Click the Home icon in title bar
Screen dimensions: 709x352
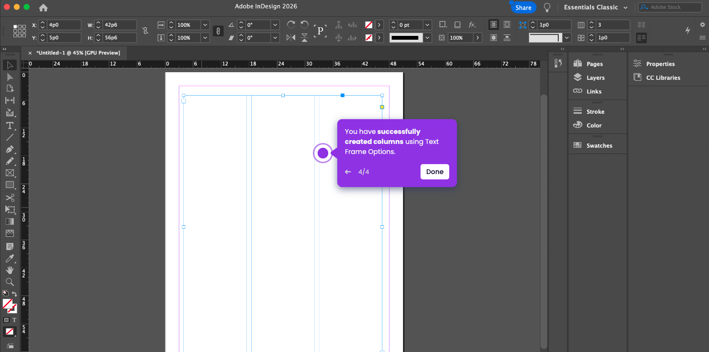coord(43,8)
